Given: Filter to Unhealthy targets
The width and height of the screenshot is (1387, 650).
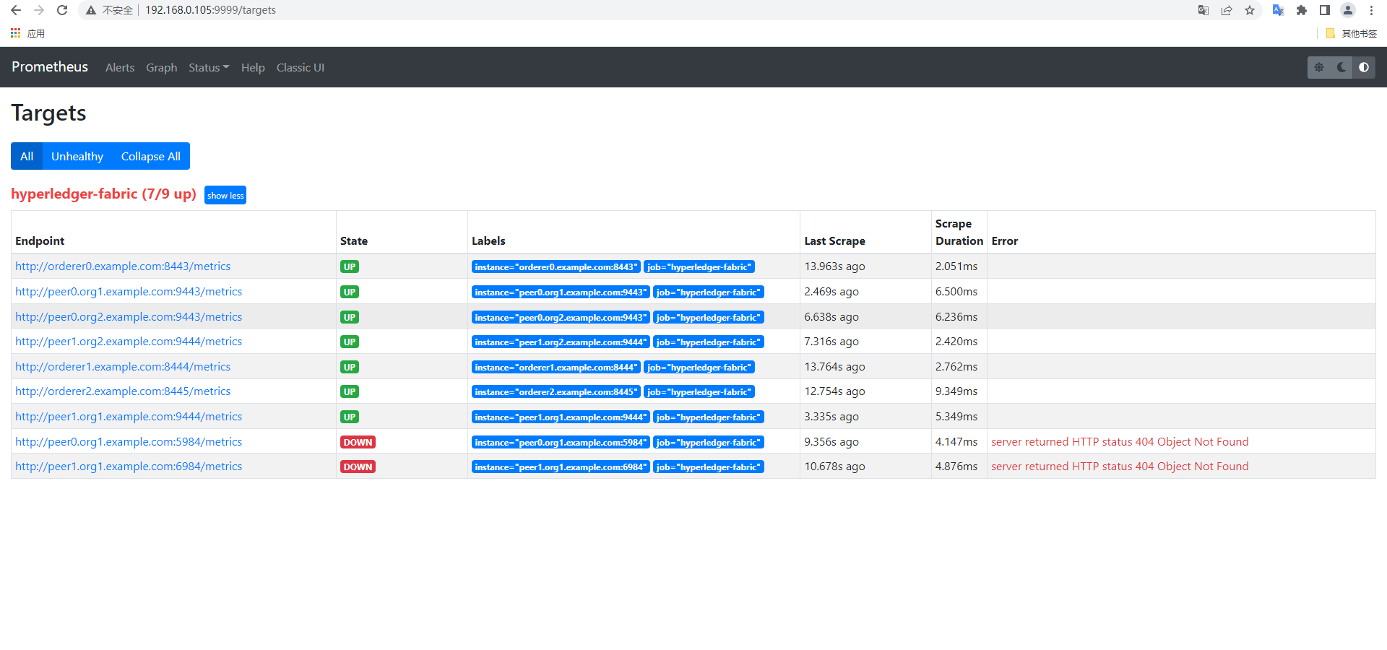Looking at the screenshot, I should pyautogui.click(x=77, y=156).
